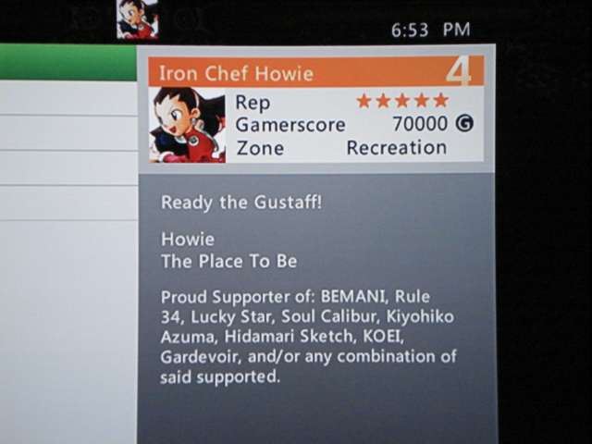Click the "Ready the Gustaff!" motto text
The width and height of the screenshot is (592, 444).
point(241,203)
